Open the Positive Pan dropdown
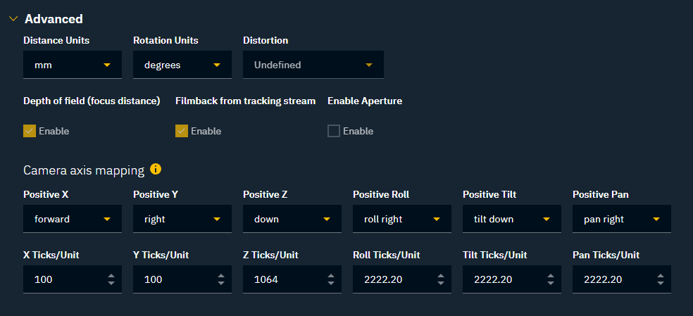Viewport: 693px width, 316px height. 622,219
